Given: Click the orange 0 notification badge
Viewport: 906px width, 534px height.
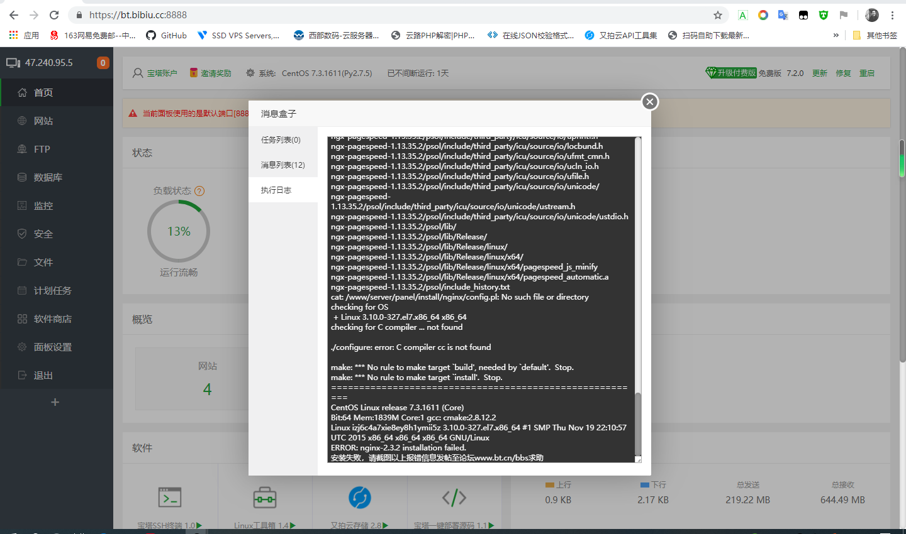Looking at the screenshot, I should pos(103,63).
